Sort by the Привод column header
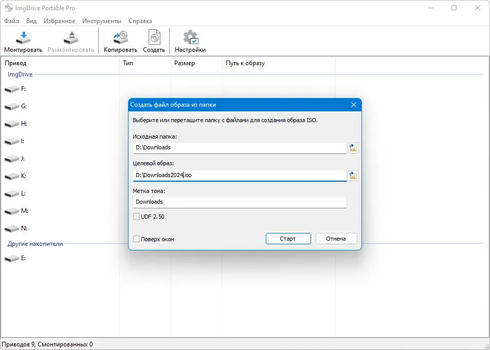490x350 pixels. click(x=60, y=63)
